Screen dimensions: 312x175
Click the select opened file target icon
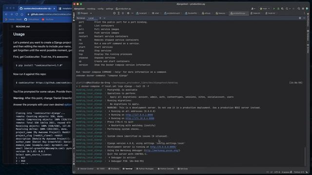tap(114, 13)
